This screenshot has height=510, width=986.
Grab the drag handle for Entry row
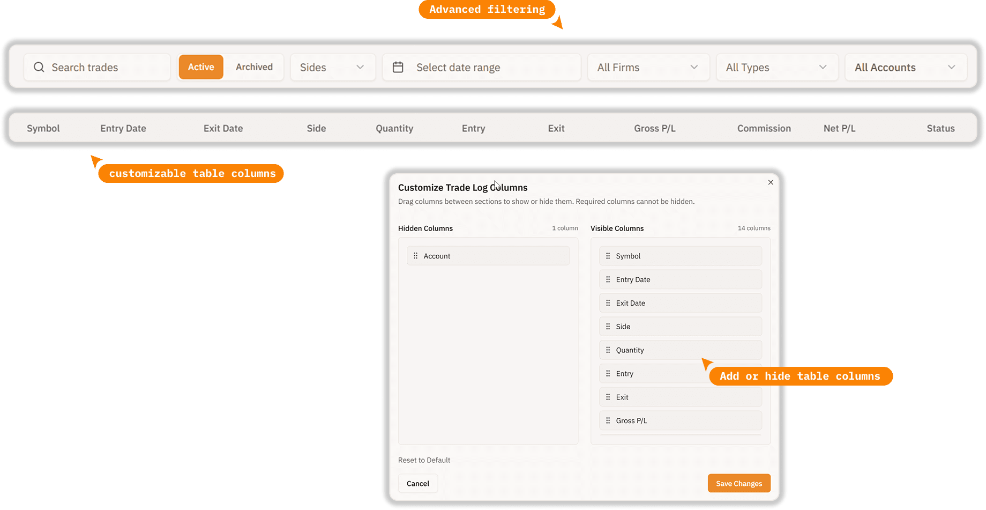click(608, 374)
